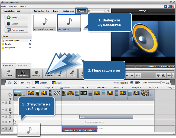Screen dimensions: 176x138
Task: Mute preview with the speaker icon
Action: point(169,76)
